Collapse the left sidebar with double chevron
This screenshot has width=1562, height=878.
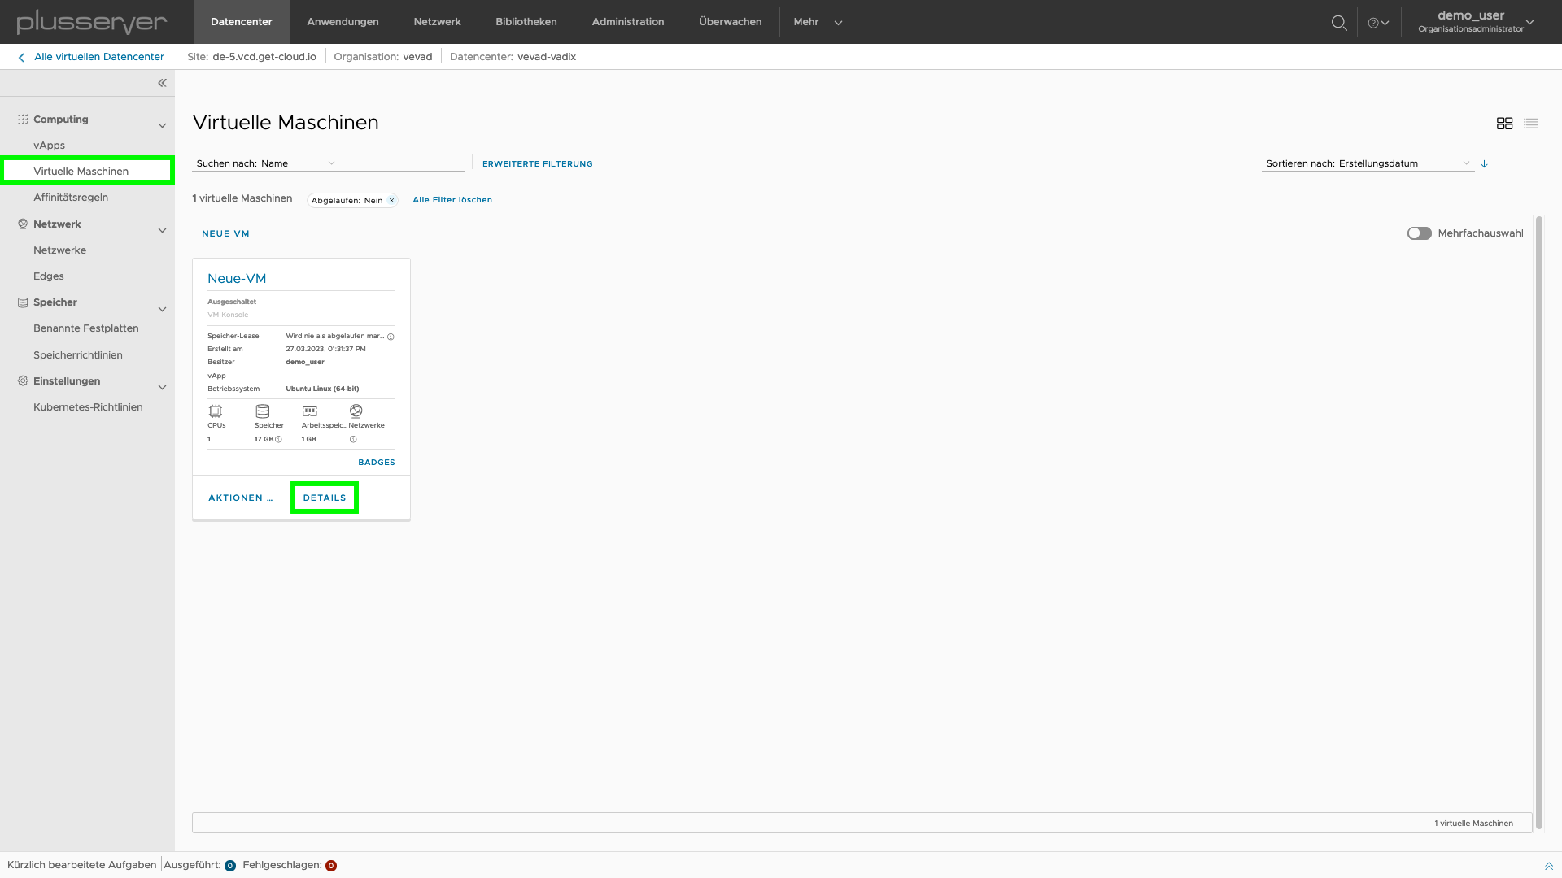coord(162,83)
